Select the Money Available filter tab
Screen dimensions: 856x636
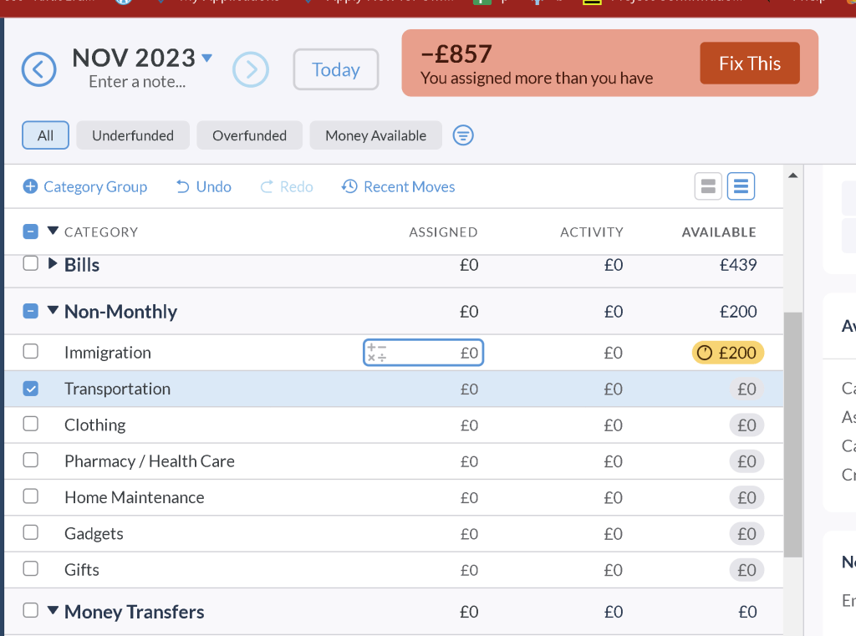(375, 135)
